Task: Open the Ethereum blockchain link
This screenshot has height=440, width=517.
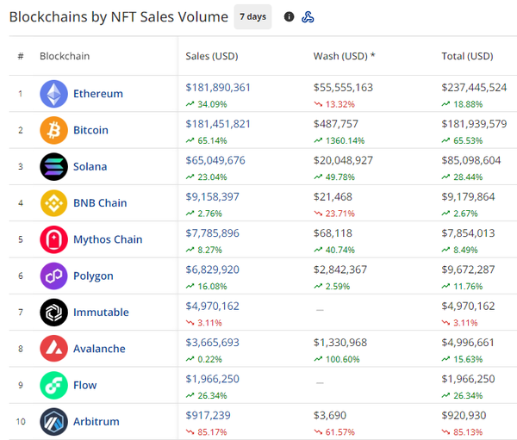Action: pos(98,94)
